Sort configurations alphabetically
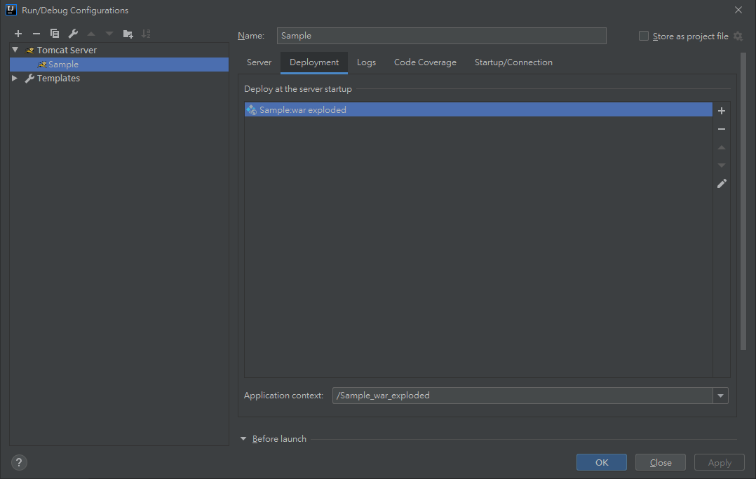The width and height of the screenshot is (756, 479). coord(146,33)
